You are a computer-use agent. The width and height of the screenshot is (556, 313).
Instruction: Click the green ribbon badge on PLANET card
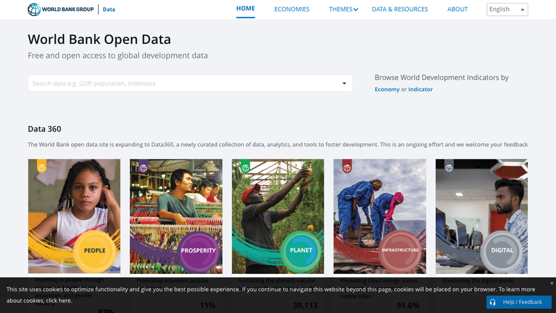pos(245,166)
